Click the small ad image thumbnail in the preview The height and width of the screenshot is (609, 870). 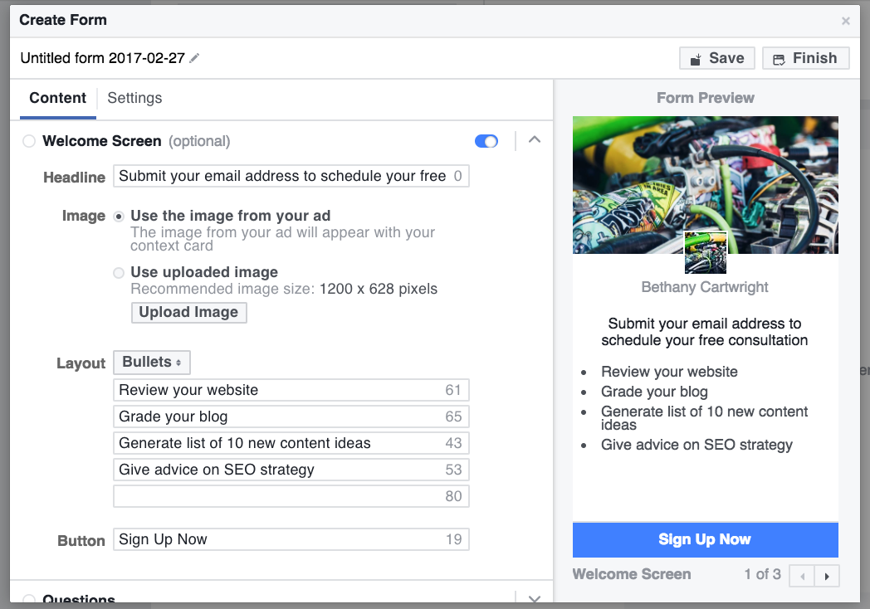(x=705, y=251)
